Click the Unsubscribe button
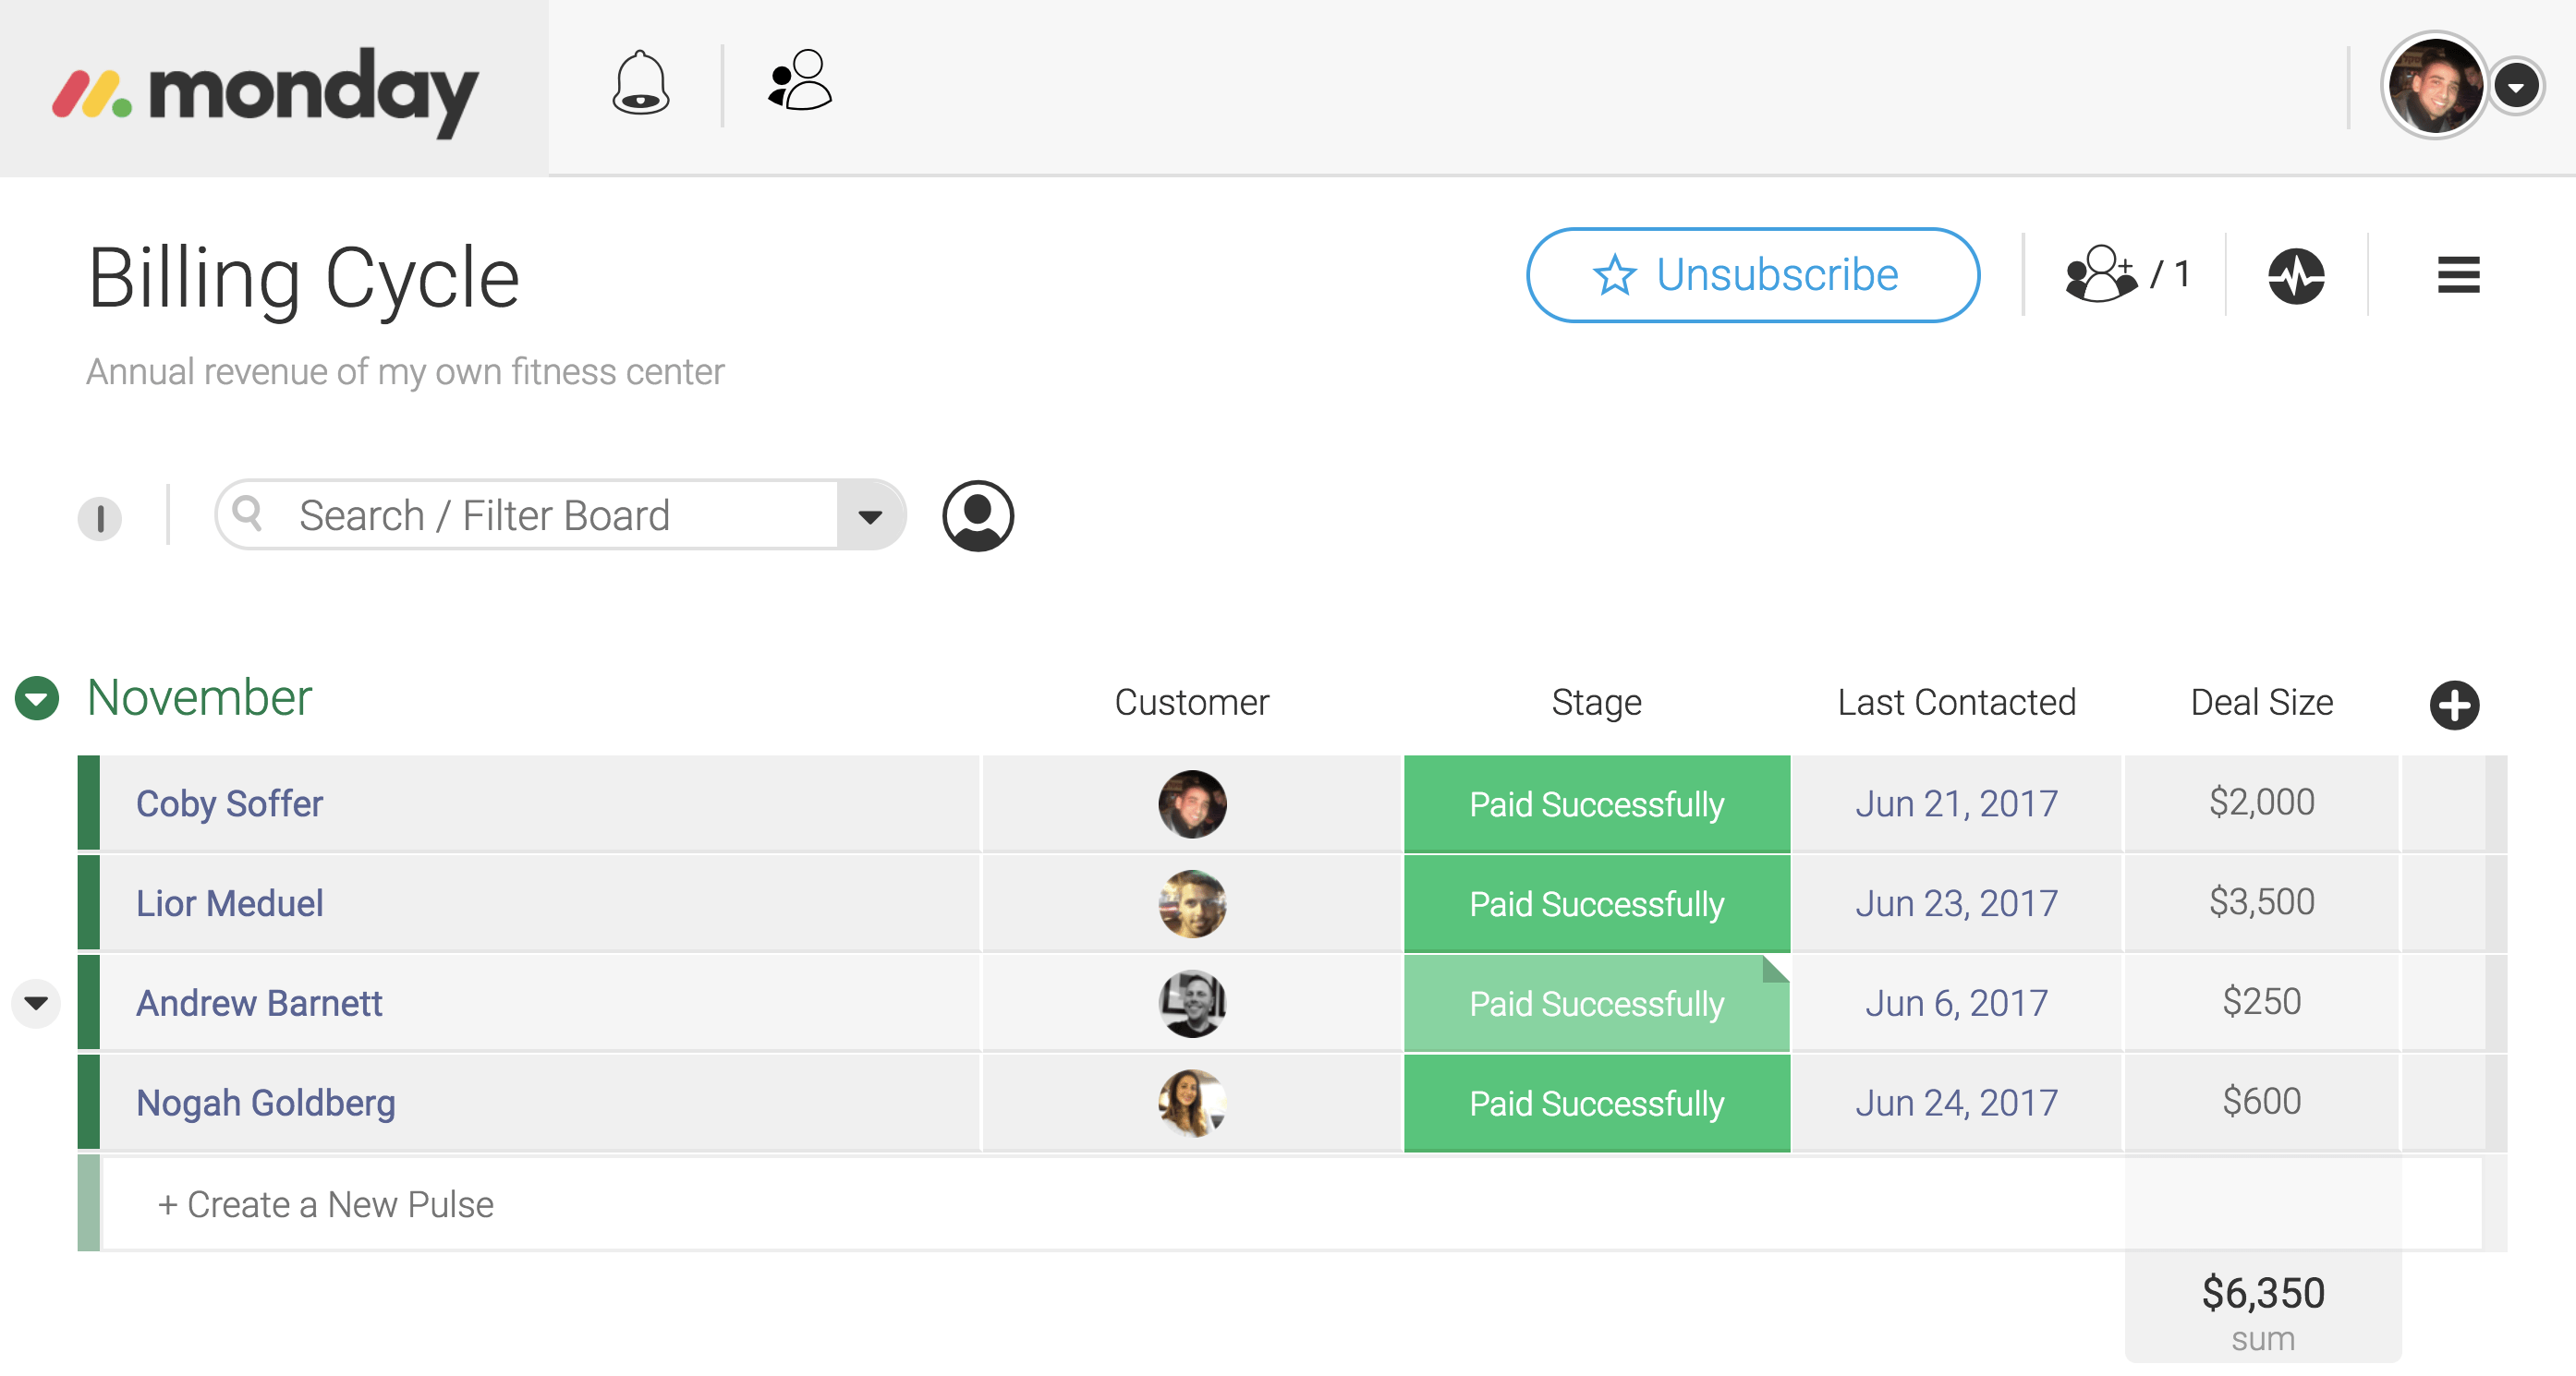Screen dimensions: 2576x1376 [x=1752, y=275]
